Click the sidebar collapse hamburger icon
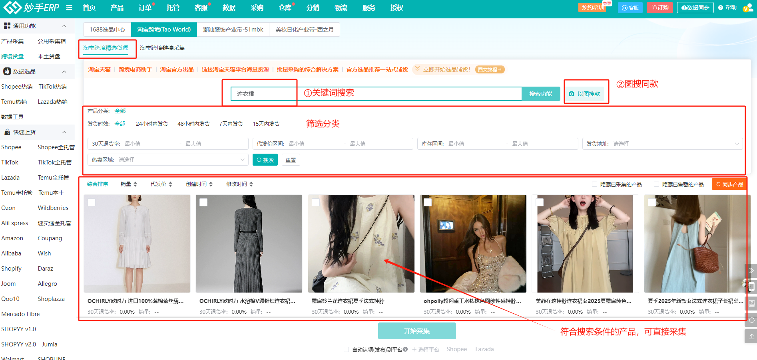Screen dimensions: 757x360 pyautogui.click(x=69, y=8)
